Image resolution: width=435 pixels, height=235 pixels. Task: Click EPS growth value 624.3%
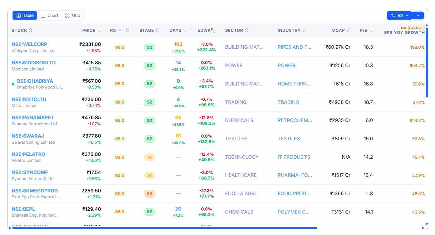(x=417, y=120)
